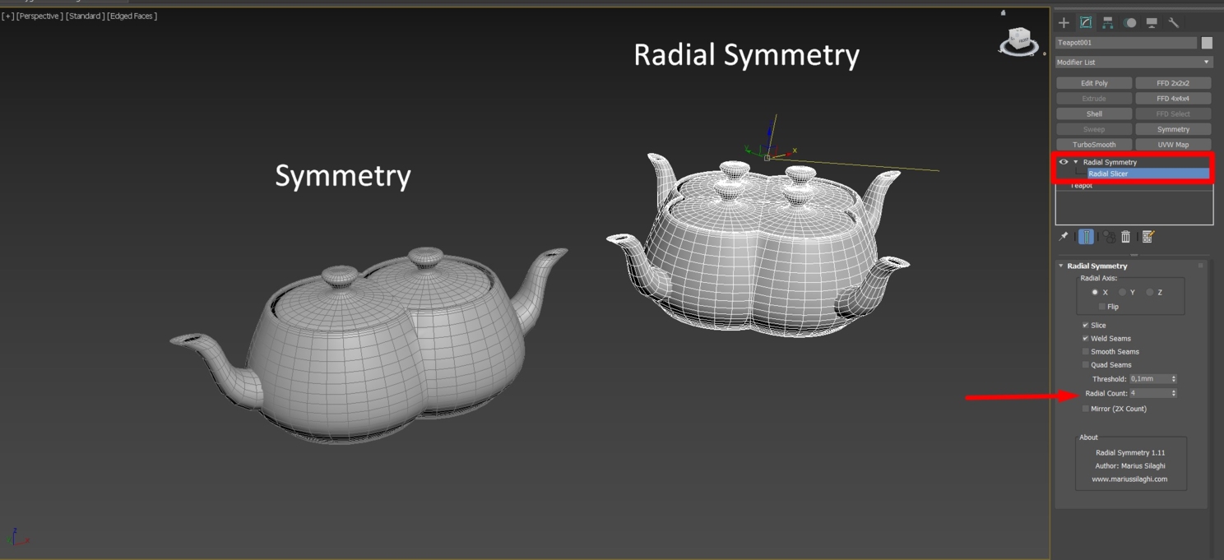Collapse Radial Symmetry stack entry triangle
Viewport: 1224px width, 560px height.
coord(1075,162)
